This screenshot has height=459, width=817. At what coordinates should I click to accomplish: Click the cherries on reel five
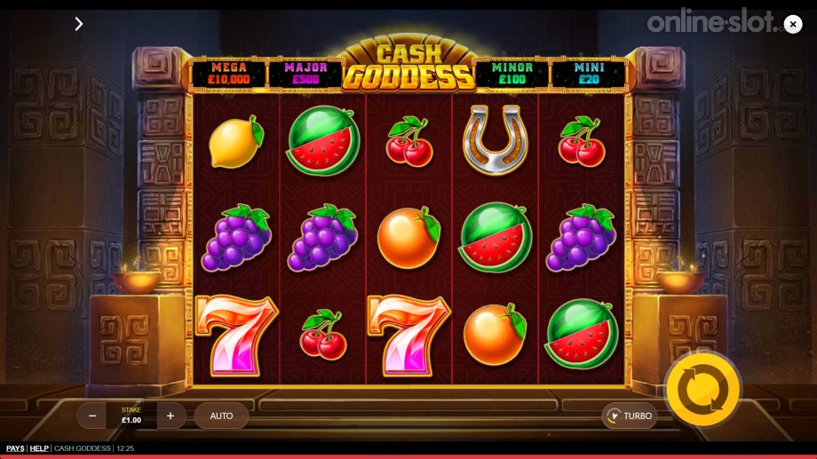(x=582, y=142)
